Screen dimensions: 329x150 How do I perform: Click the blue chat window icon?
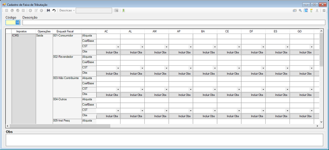point(306,11)
